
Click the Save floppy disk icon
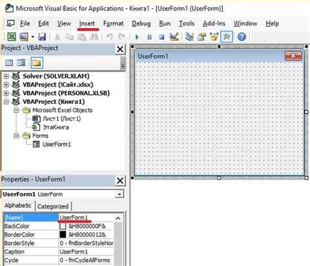coord(42,37)
